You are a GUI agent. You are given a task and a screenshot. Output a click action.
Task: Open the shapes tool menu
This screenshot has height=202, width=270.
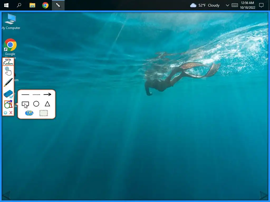tap(8, 104)
